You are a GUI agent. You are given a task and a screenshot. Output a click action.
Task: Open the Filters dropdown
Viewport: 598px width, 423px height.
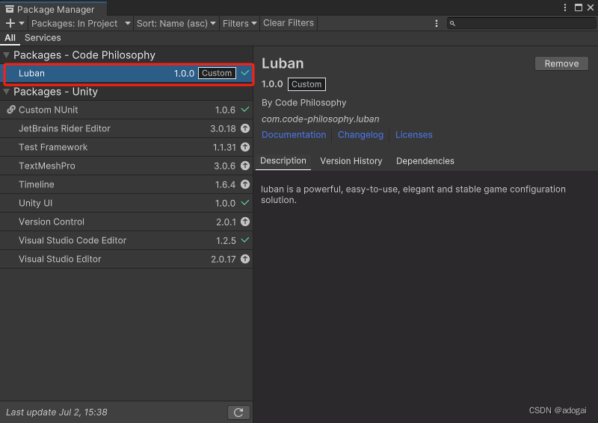tap(239, 23)
